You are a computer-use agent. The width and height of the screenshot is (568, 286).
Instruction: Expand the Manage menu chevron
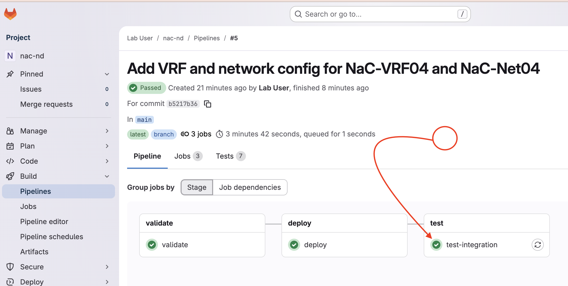pos(107,131)
